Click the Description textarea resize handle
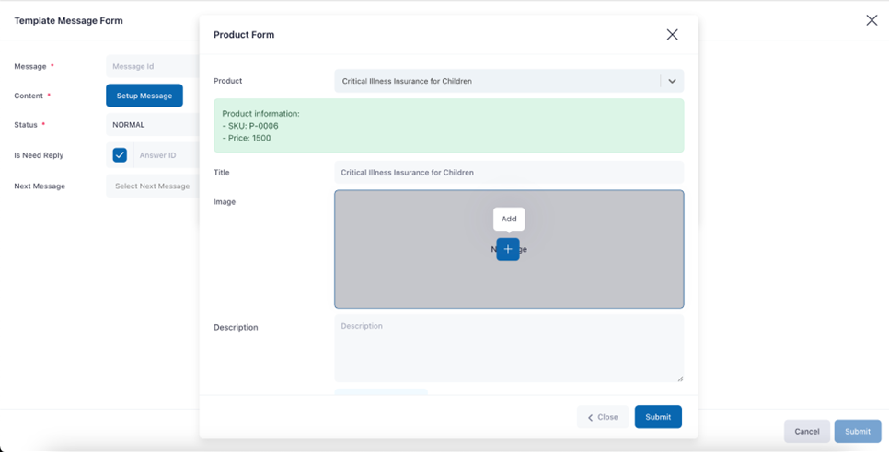This screenshot has height=452, width=889. click(680, 378)
